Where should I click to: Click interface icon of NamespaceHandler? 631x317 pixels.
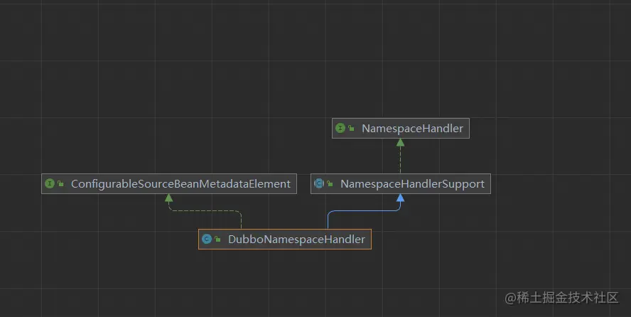point(340,129)
